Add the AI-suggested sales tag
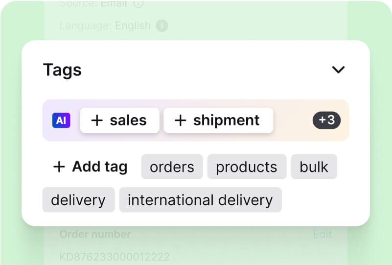The image size is (392, 265). 119,120
